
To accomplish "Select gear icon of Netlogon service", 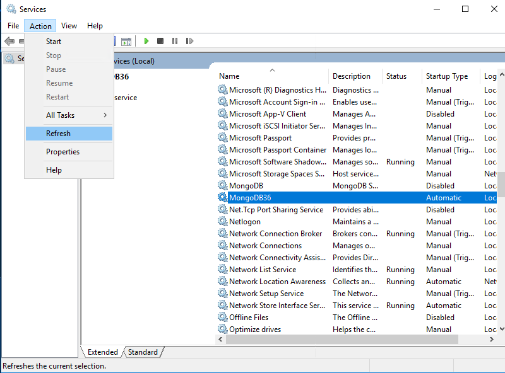I will (223, 221).
